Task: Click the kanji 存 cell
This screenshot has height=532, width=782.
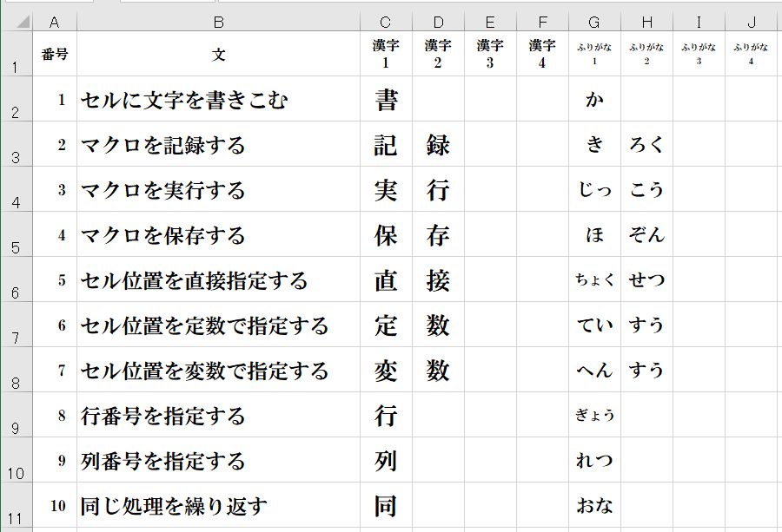Action: point(439,234)
